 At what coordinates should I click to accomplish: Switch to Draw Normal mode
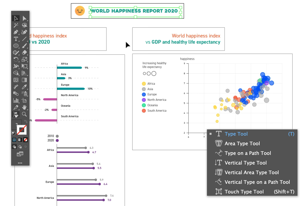click(14, 147)
